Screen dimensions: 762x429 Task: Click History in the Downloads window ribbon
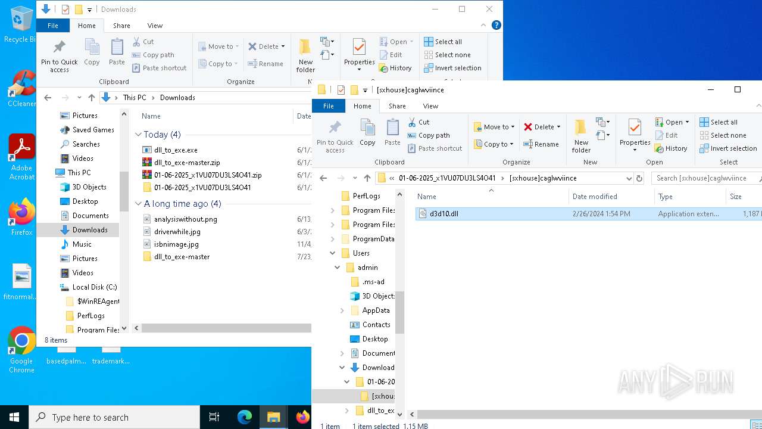pos(395,68)
